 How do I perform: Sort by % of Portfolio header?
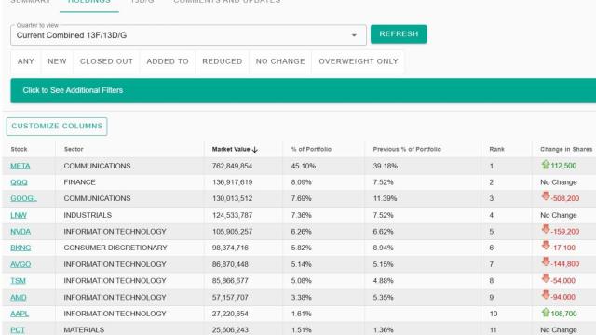(311, 149)
